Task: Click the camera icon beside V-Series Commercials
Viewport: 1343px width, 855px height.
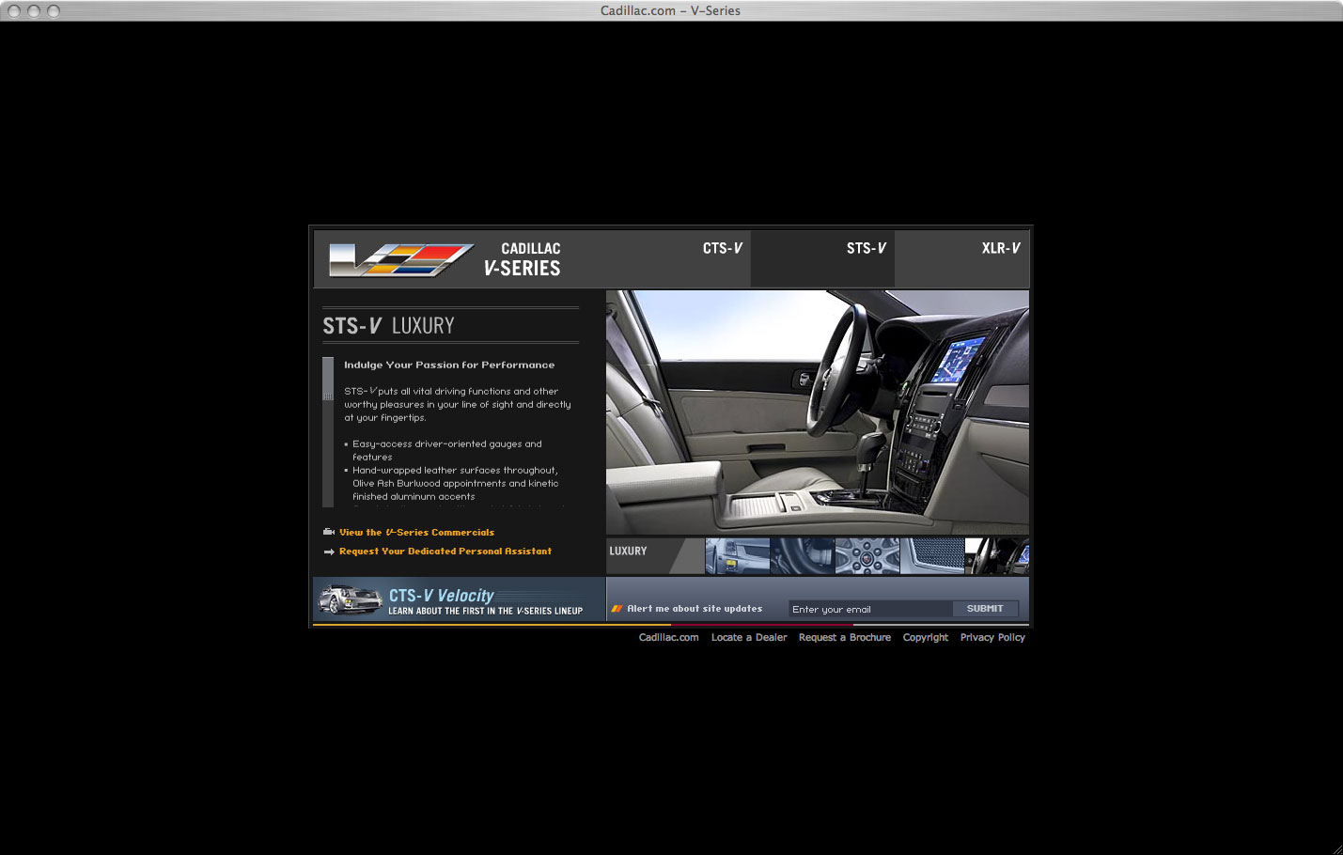Action: [329, 532]
